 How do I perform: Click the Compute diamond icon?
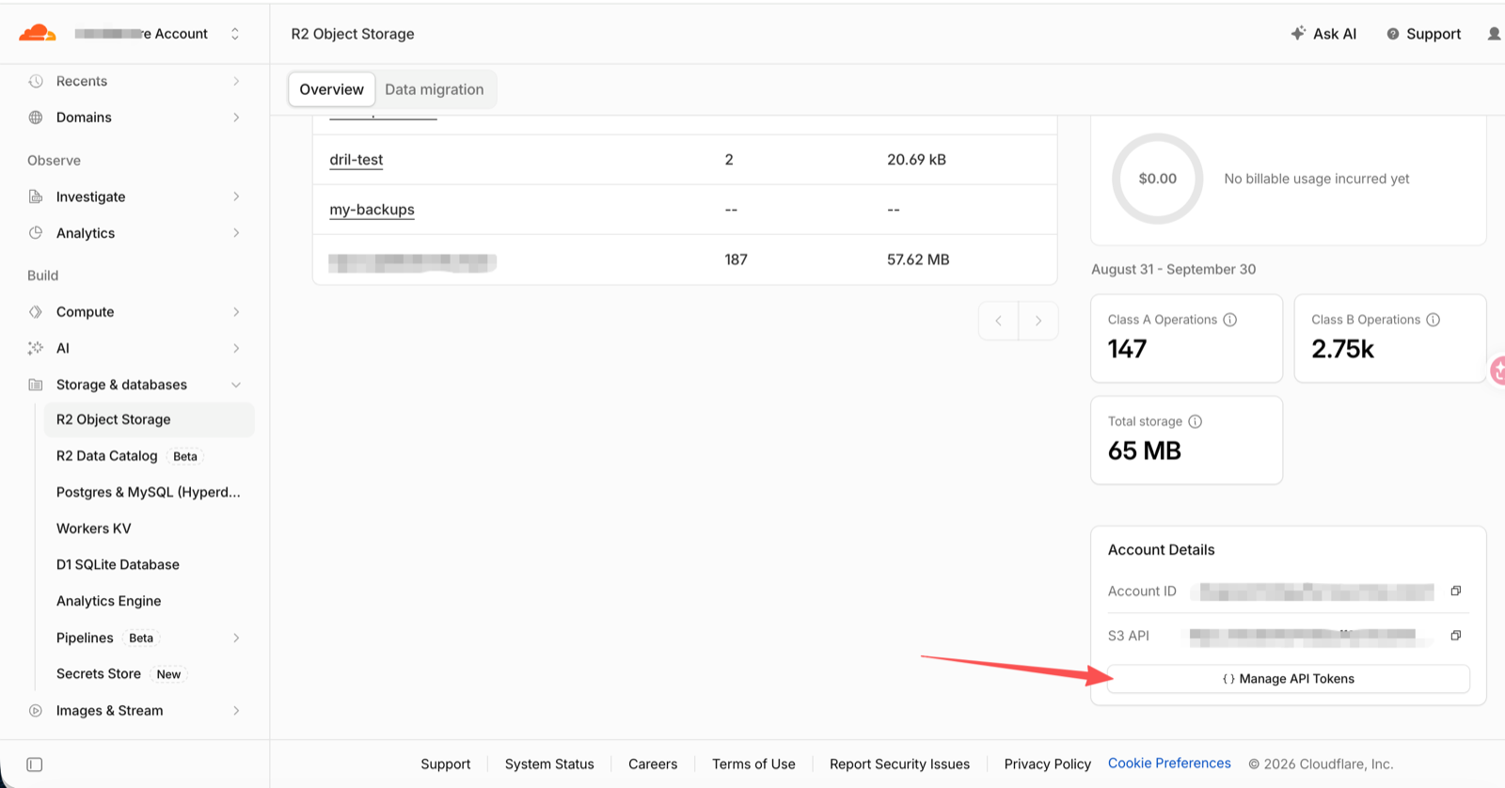click(36, 312)
